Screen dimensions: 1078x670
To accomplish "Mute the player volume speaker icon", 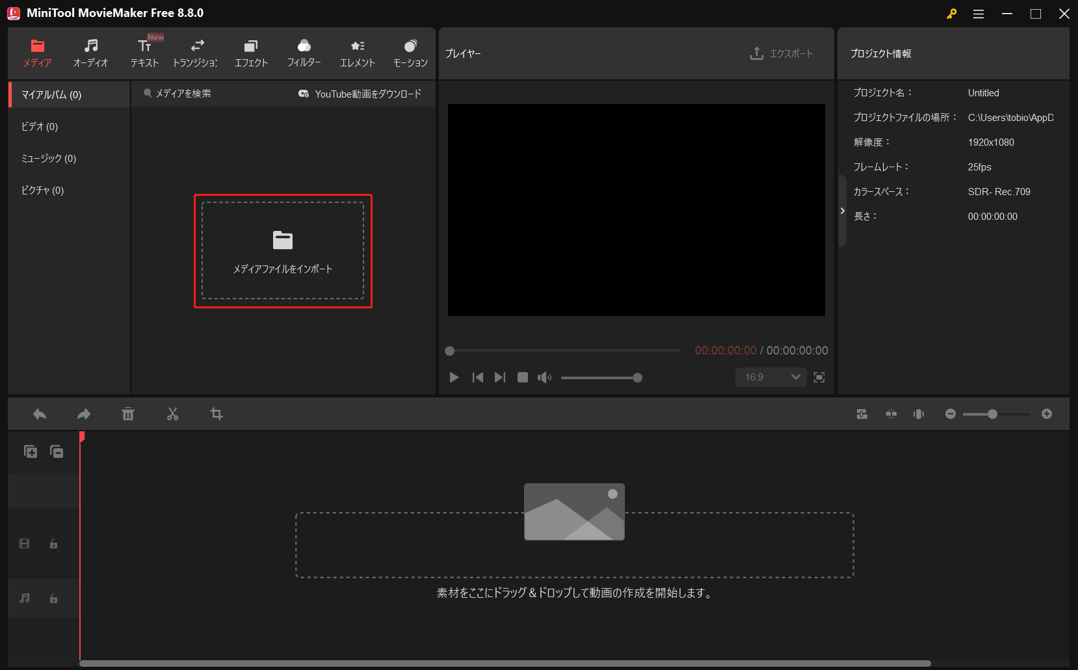I will point(544,377).
